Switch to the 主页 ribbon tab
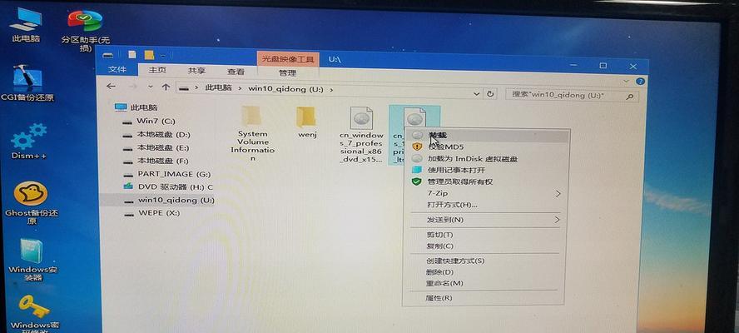Image resolution: width=739 pixels, height=333 pixels. pos(157,70)
